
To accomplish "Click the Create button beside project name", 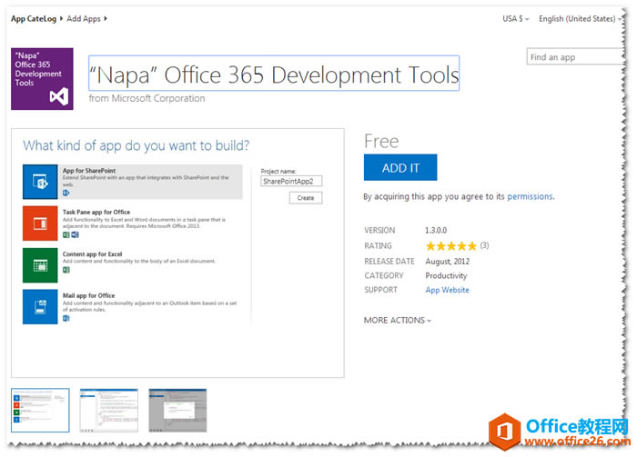I will coord(305,198).
